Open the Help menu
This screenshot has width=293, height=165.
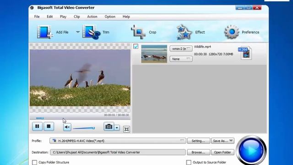(126, 16)
